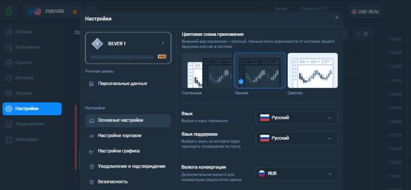
Task: Click the PRO badge on status card
Action: tap(162, 56)
